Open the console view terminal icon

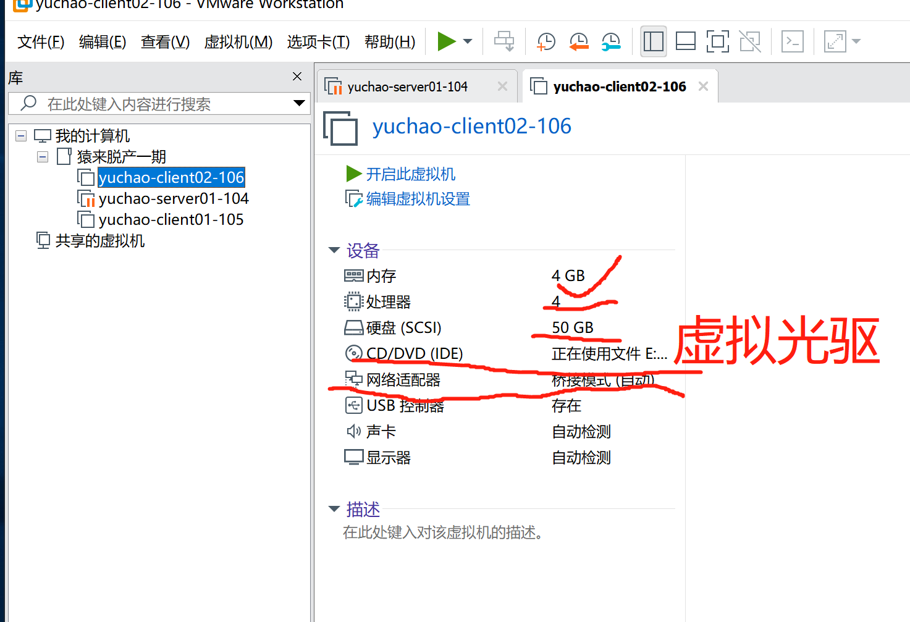coord(793,41)
